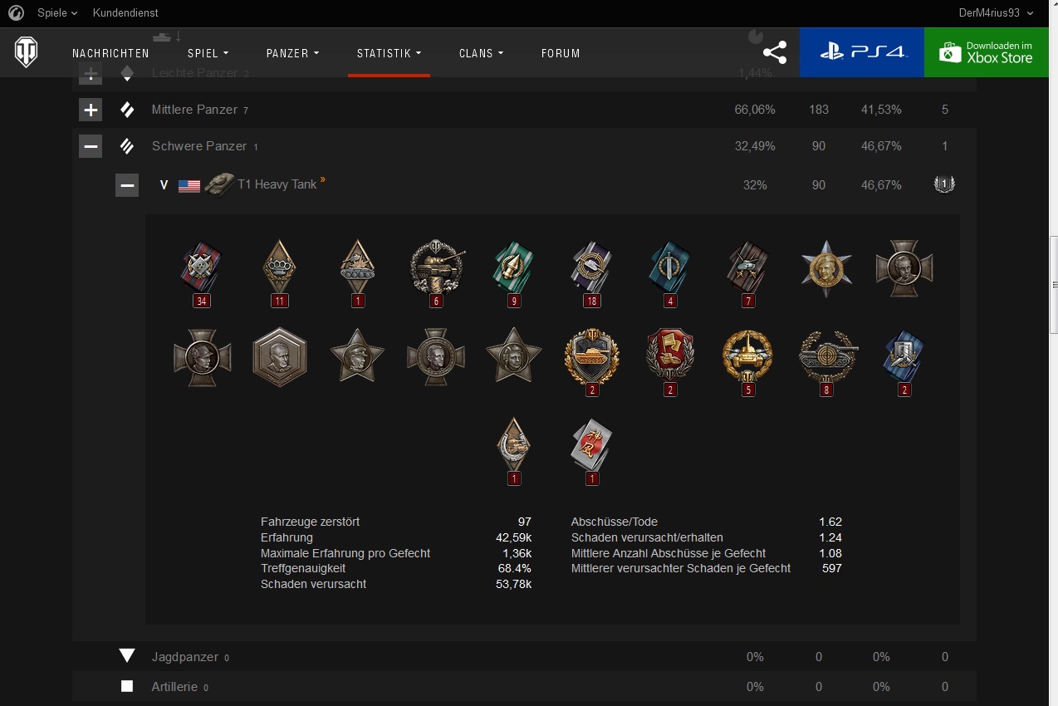
Task: Collapse the Schwere Panzer row
Action: point(91,146)
